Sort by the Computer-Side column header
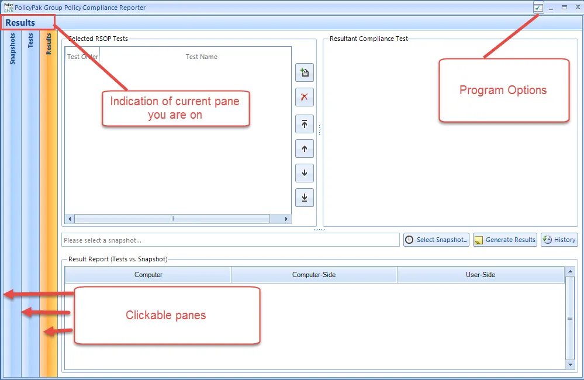Viewport: 584px width, 380px height. tap(314, 275)
